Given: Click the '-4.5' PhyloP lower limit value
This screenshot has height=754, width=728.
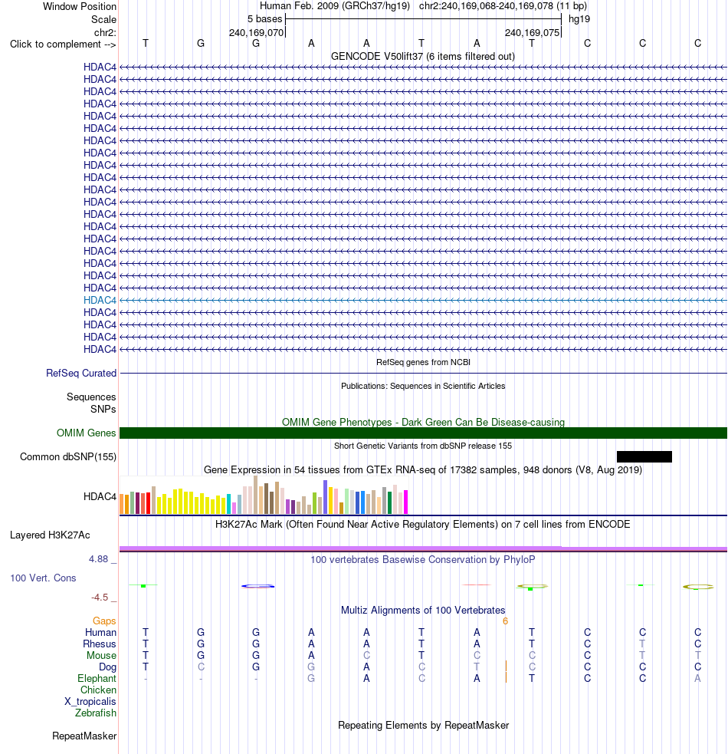Looking at the screenshot, I should point(100,598).
